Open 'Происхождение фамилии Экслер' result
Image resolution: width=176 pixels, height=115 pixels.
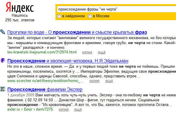45,90
